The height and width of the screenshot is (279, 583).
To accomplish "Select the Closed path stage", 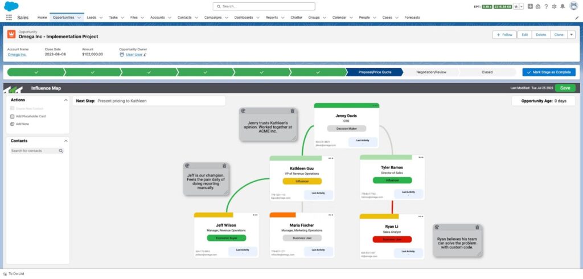I will click(x=487, y=72).
